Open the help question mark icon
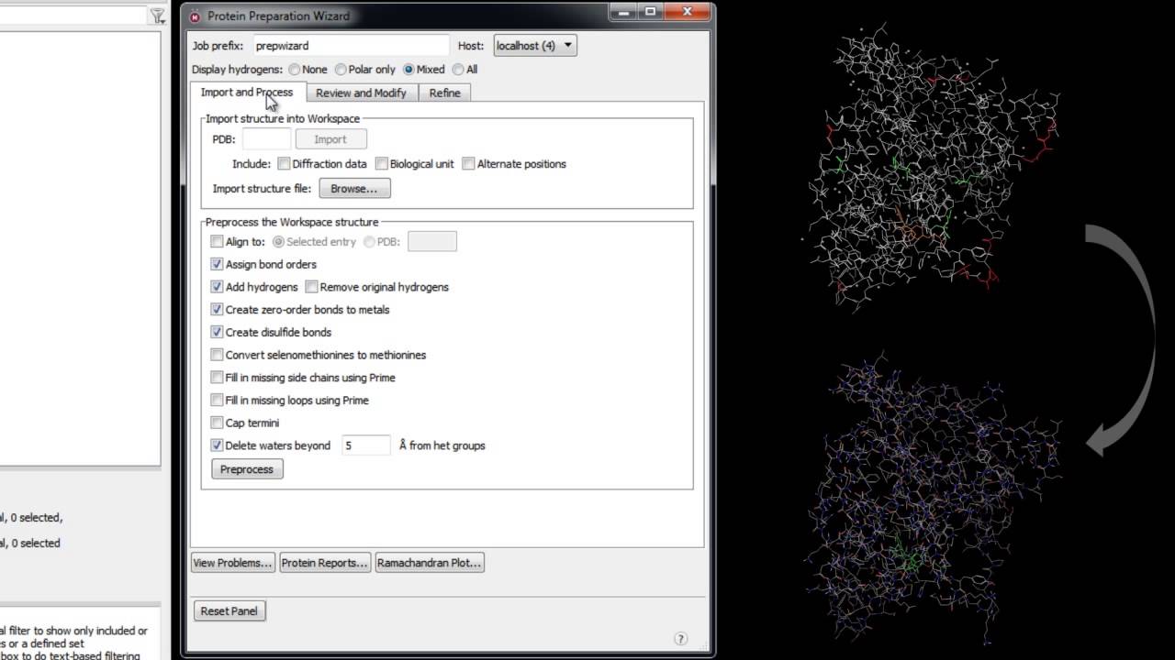1175x660 pixels. [680, 639]
